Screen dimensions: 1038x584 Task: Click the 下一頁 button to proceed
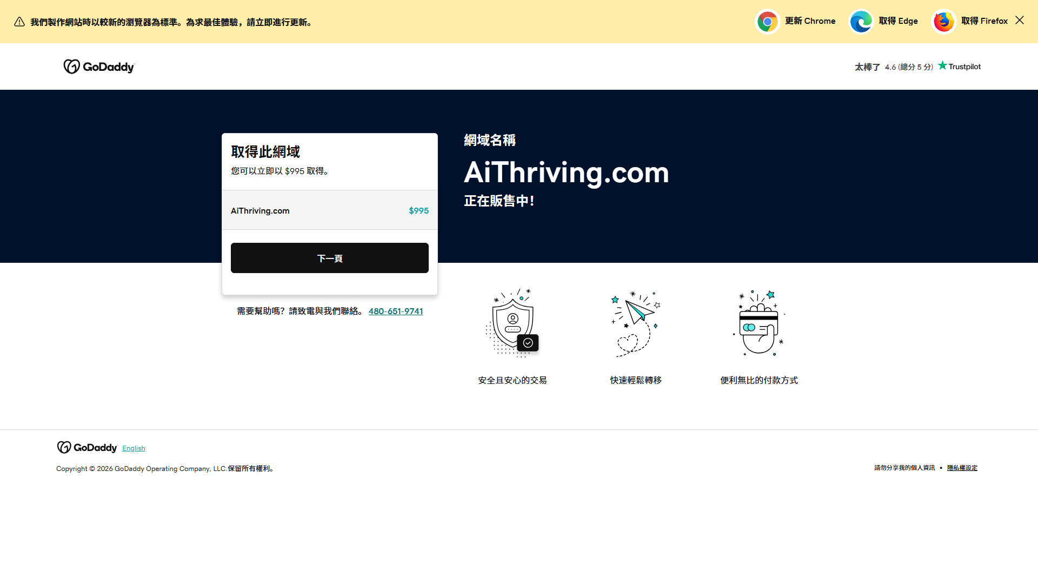click(x=329, y=258)
